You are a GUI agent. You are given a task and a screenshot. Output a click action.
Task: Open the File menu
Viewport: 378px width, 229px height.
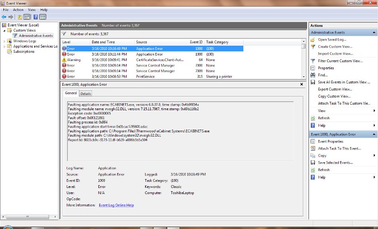pyautogui.click(x=6, y=10)
